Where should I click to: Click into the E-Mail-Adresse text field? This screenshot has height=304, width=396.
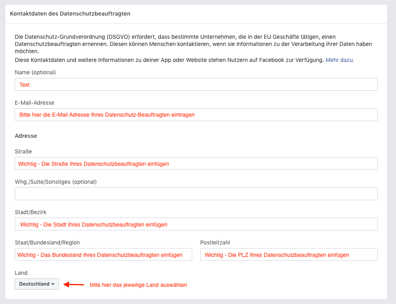[196, 115]
